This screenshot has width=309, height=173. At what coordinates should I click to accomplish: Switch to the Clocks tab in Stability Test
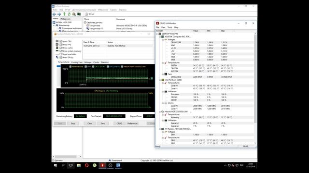(96, 62)
